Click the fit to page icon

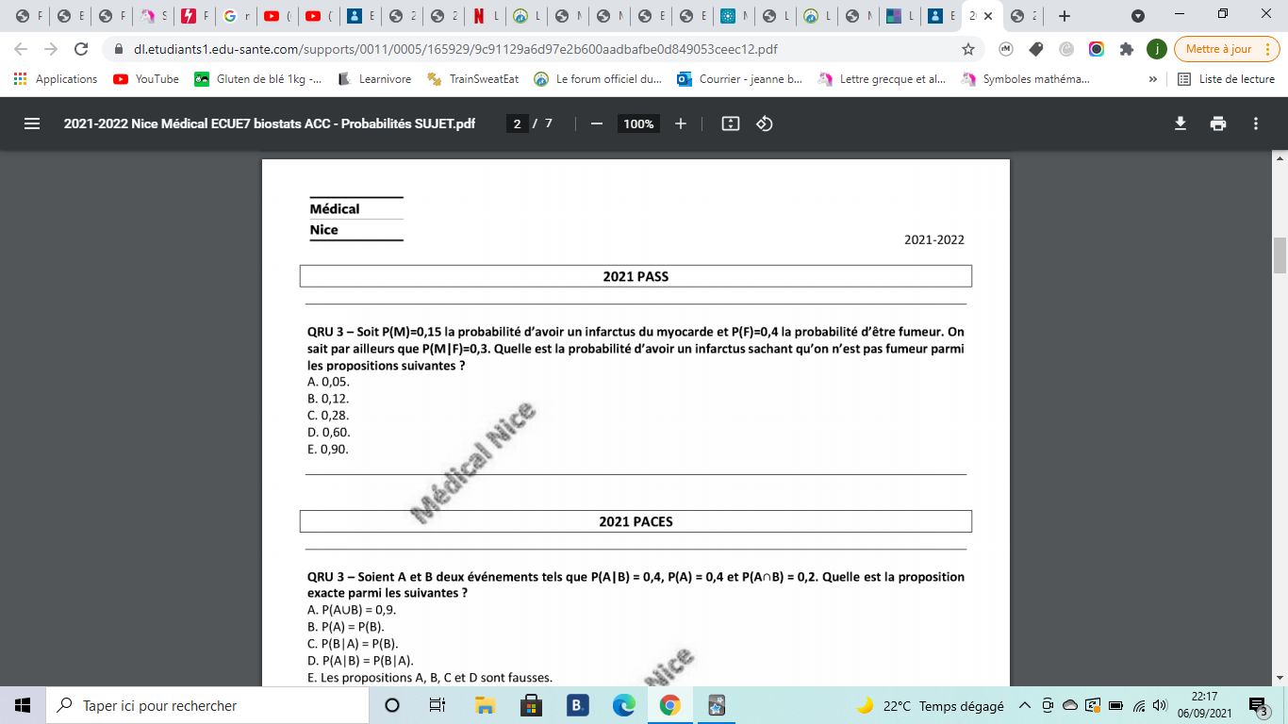coord(730,123)
